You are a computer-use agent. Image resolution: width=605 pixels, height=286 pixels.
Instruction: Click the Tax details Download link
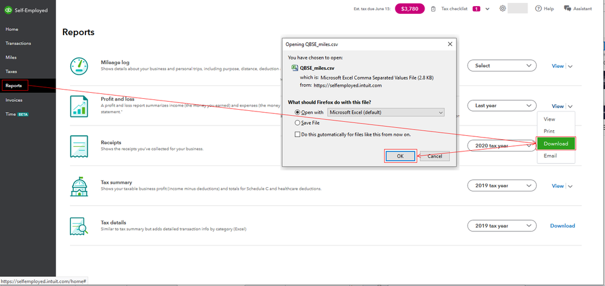click(563, 226)
